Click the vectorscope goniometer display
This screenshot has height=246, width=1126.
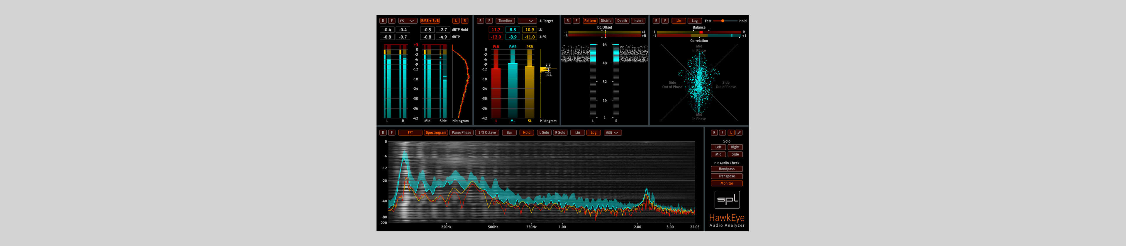[x=699, y=82]
